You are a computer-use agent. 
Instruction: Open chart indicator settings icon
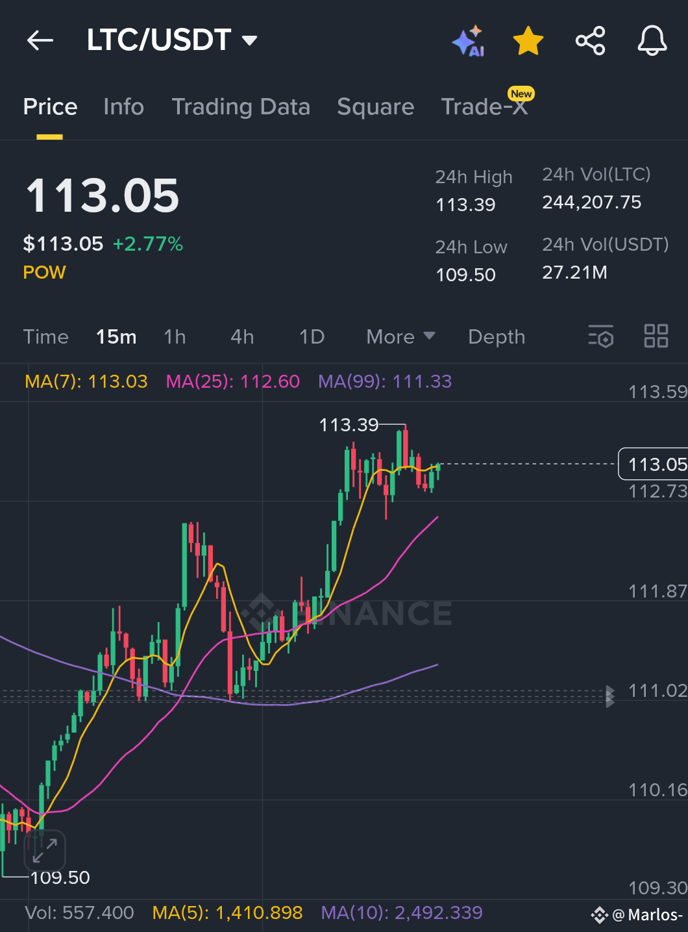(x=601, y=336)
